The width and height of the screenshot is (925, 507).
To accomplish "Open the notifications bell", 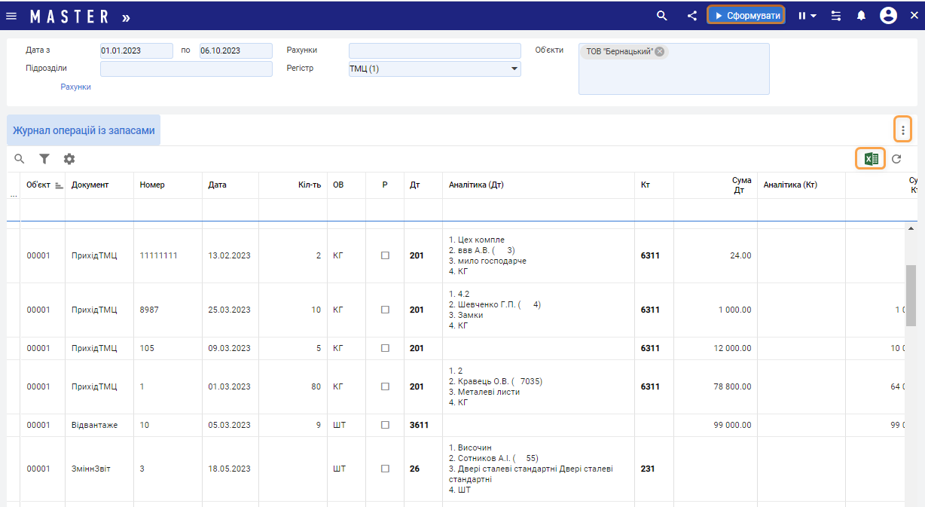I will [861, 16].
